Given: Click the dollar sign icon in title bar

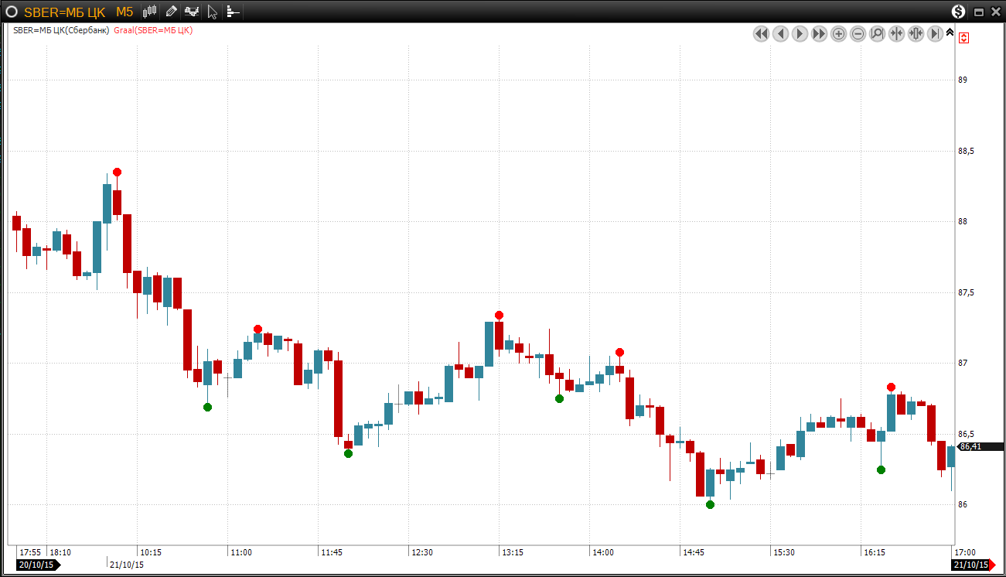Looking at the screenshot, I should 959,12.
